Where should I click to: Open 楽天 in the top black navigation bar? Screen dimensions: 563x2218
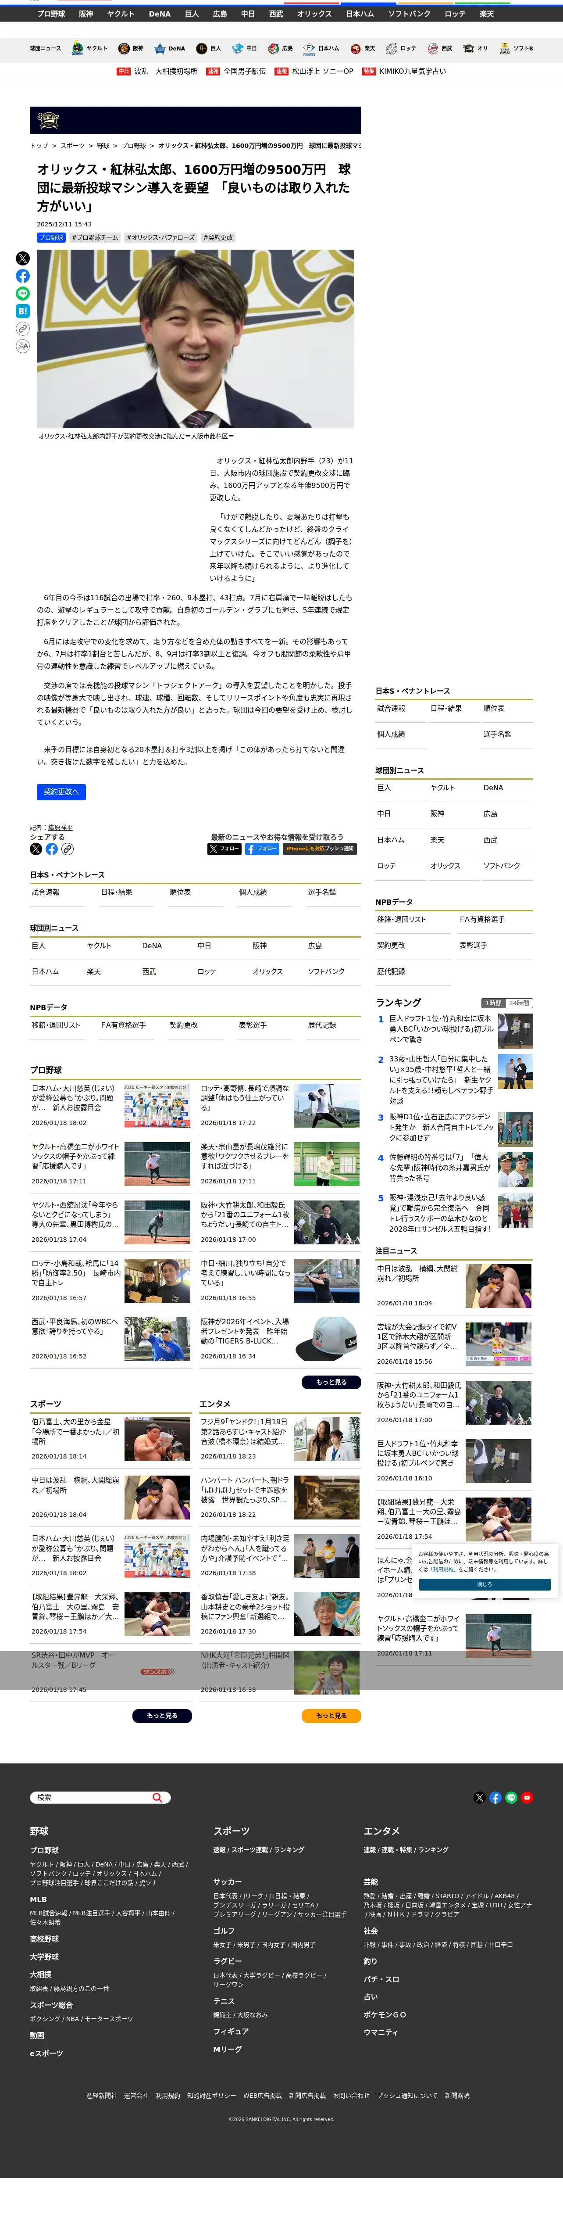pos(486,14)
